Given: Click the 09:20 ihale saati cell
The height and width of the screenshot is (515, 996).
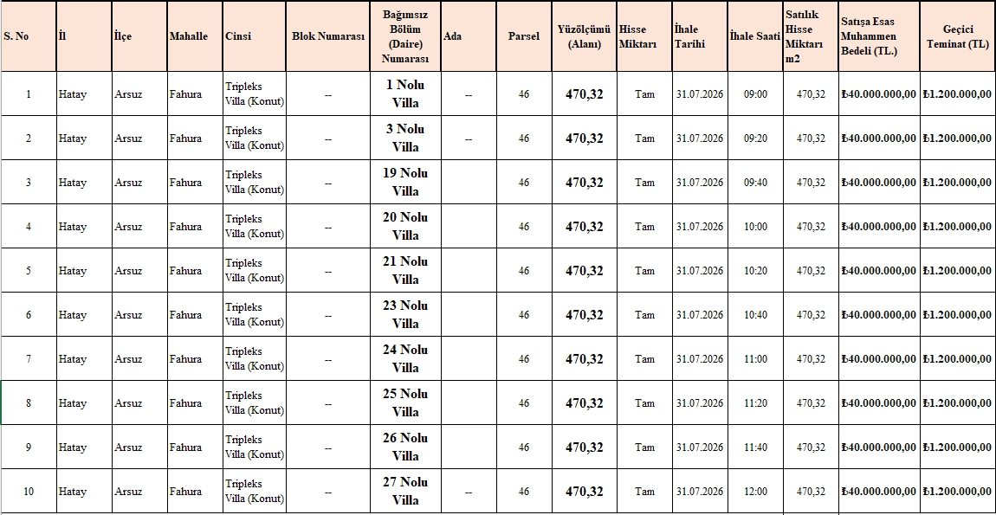Looking at the screenshot, I should click(x=755, y=138).
